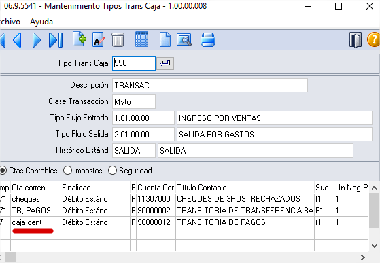The width and height of the screenshot is (380, 263).
Task: Jump to last record arrow
Action: [56, 40]
